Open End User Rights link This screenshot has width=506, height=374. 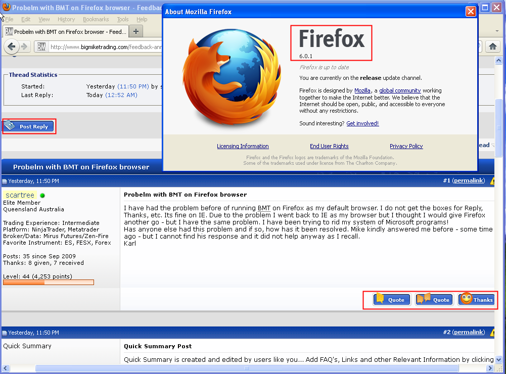[329, 146]
